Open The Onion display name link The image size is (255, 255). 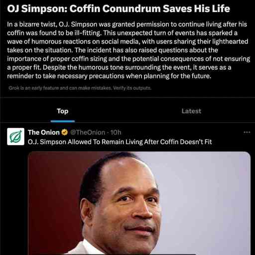tap(44, 132)
